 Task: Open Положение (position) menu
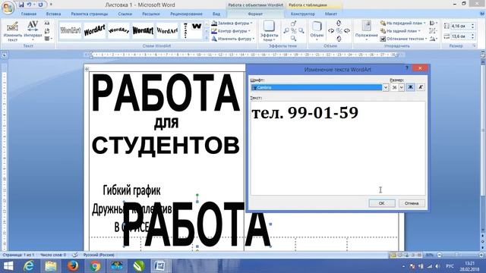366,31
